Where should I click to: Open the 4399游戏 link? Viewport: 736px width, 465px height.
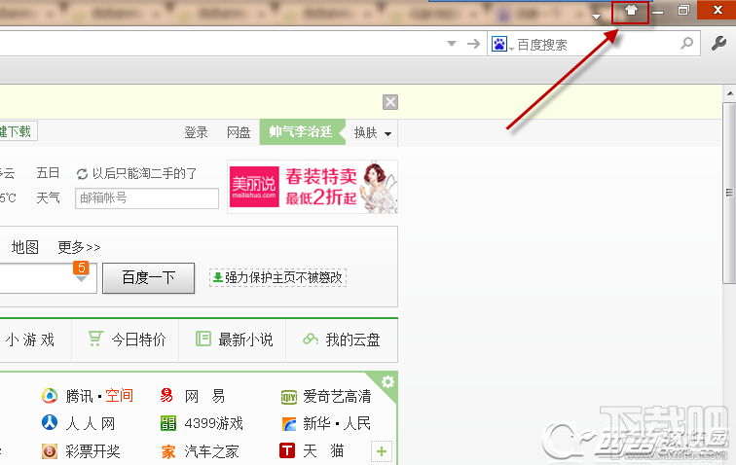click(213, 424)
